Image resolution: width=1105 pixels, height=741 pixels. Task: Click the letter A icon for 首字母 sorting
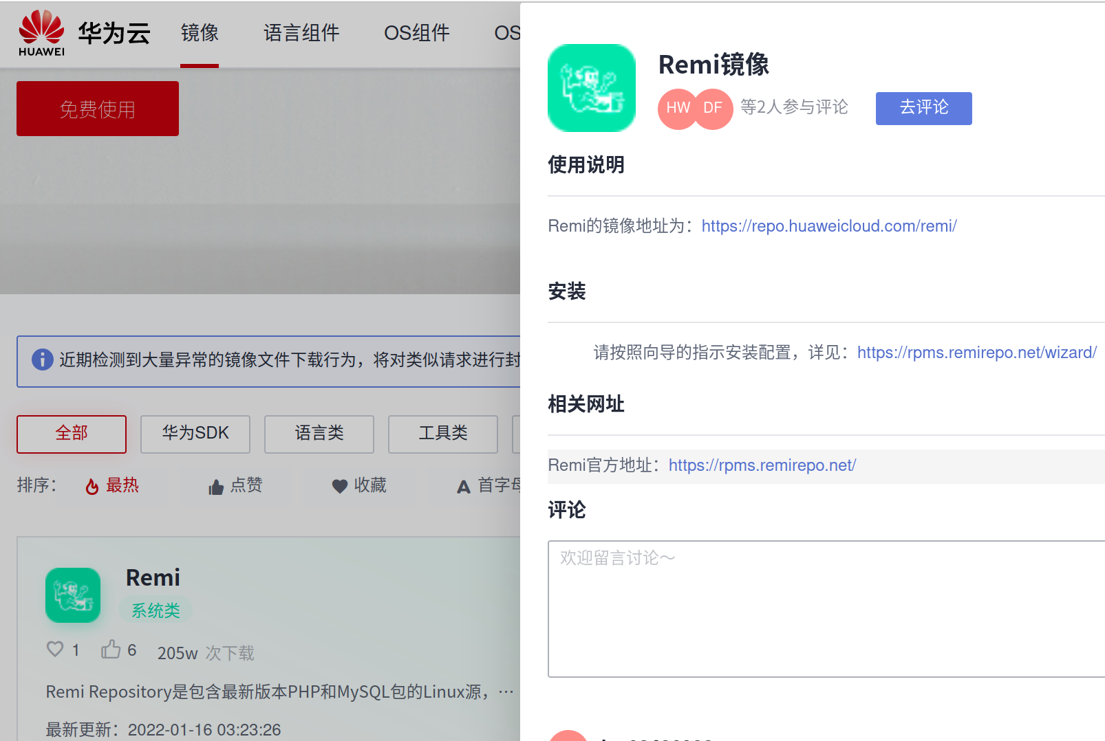point(464,487)
